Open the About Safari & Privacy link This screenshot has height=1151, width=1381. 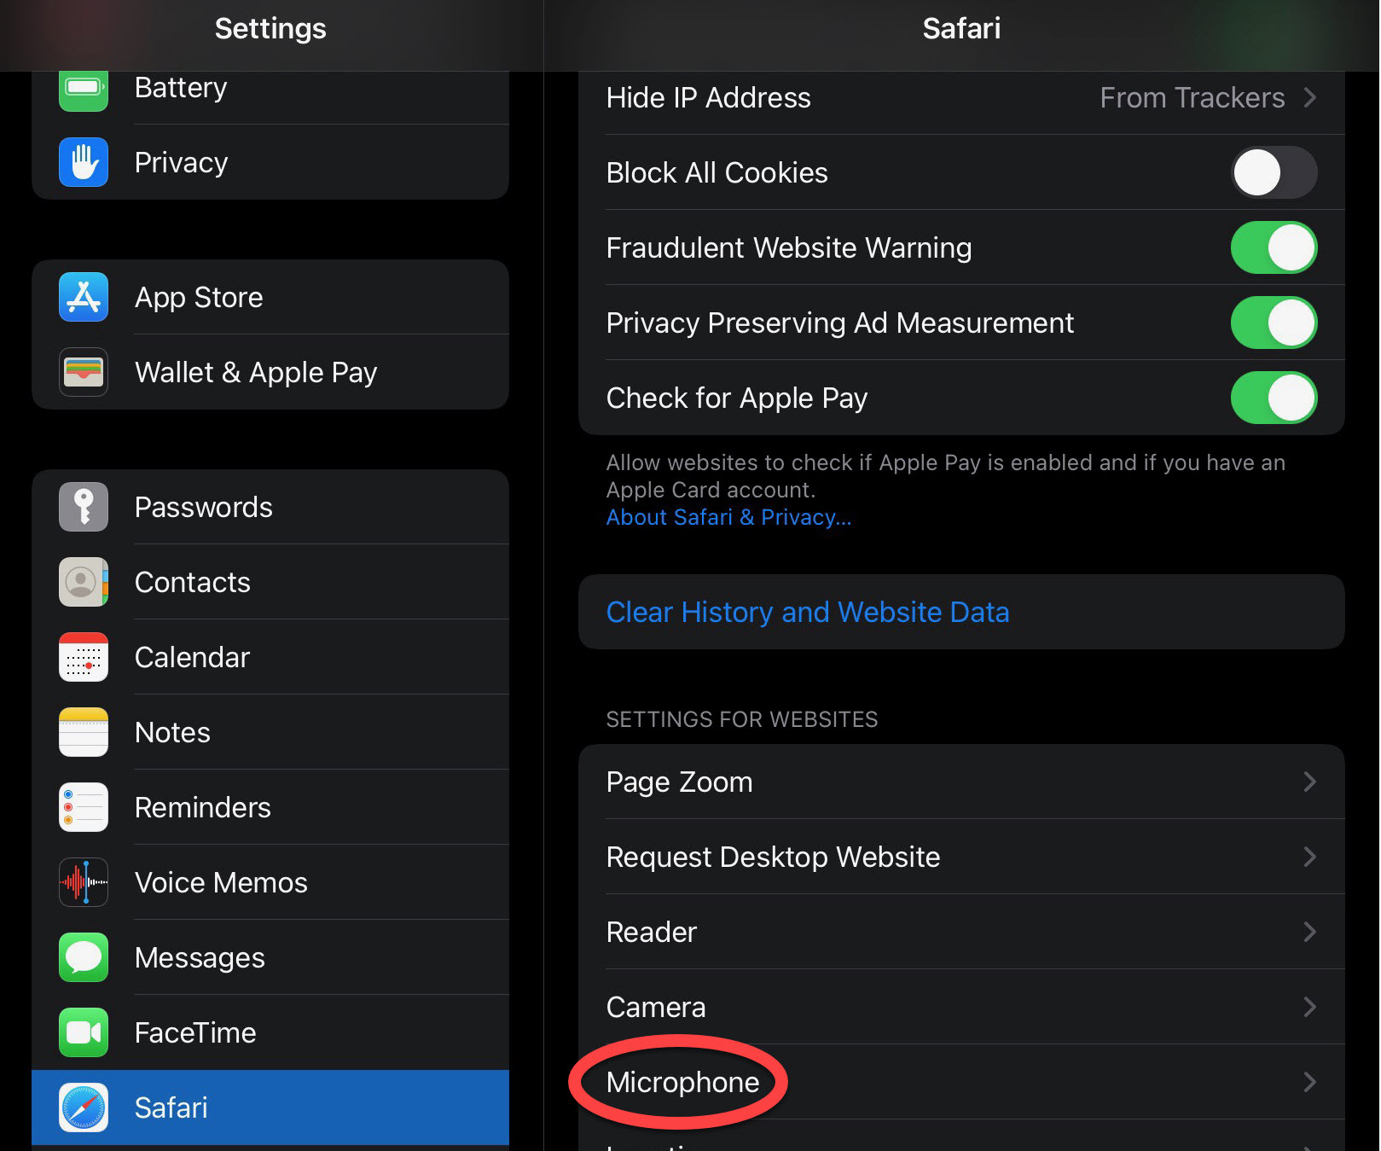728,517
